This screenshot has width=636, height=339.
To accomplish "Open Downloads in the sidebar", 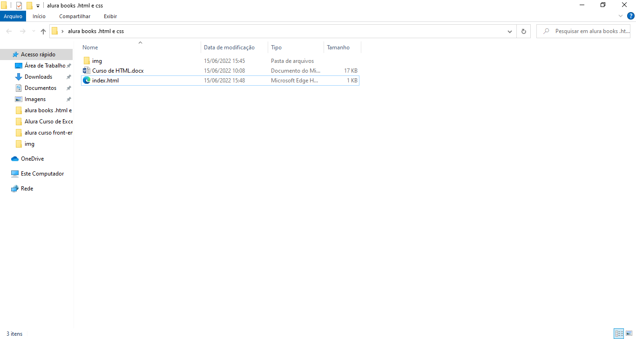I will [38, 77].
